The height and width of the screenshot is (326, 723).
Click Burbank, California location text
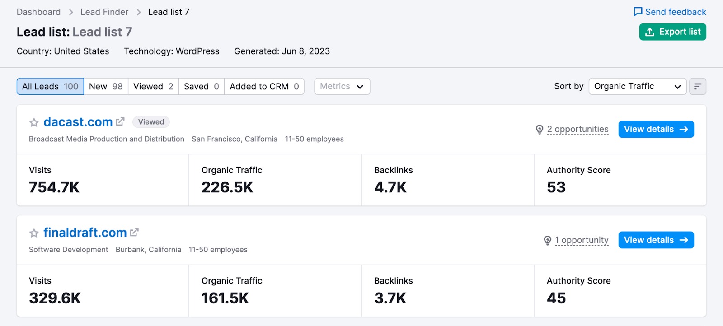point(148,250)
